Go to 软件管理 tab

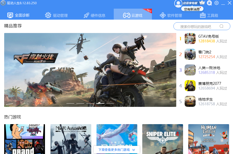pos(171,15)
